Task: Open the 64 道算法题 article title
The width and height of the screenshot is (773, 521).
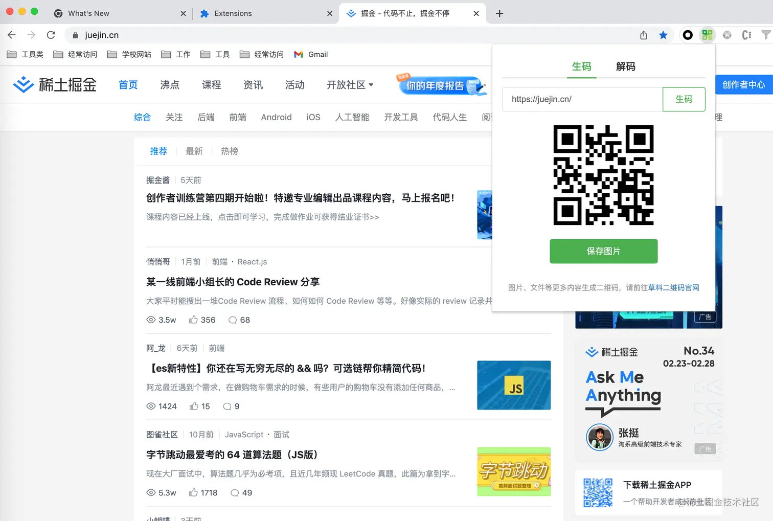Action: click(x=232, y=455)
